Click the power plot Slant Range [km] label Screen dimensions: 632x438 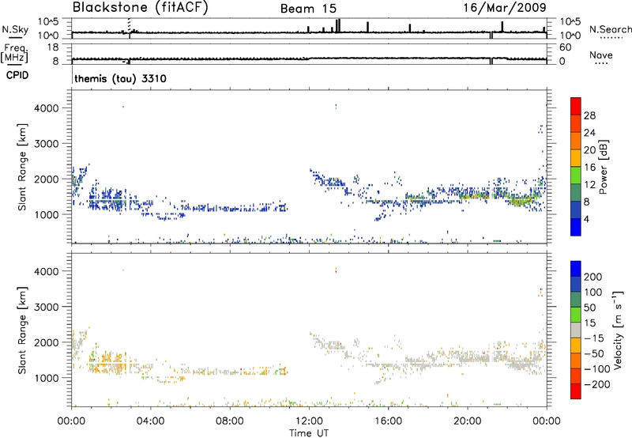click(x=22, y=167)
